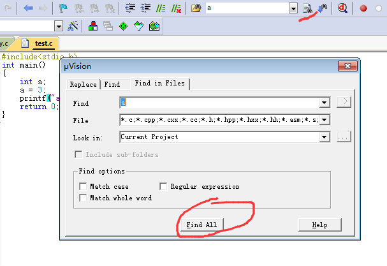The image size is (387, 266).
Task: Tick the Include sub-folders checkbox
Action: point(78,154)
